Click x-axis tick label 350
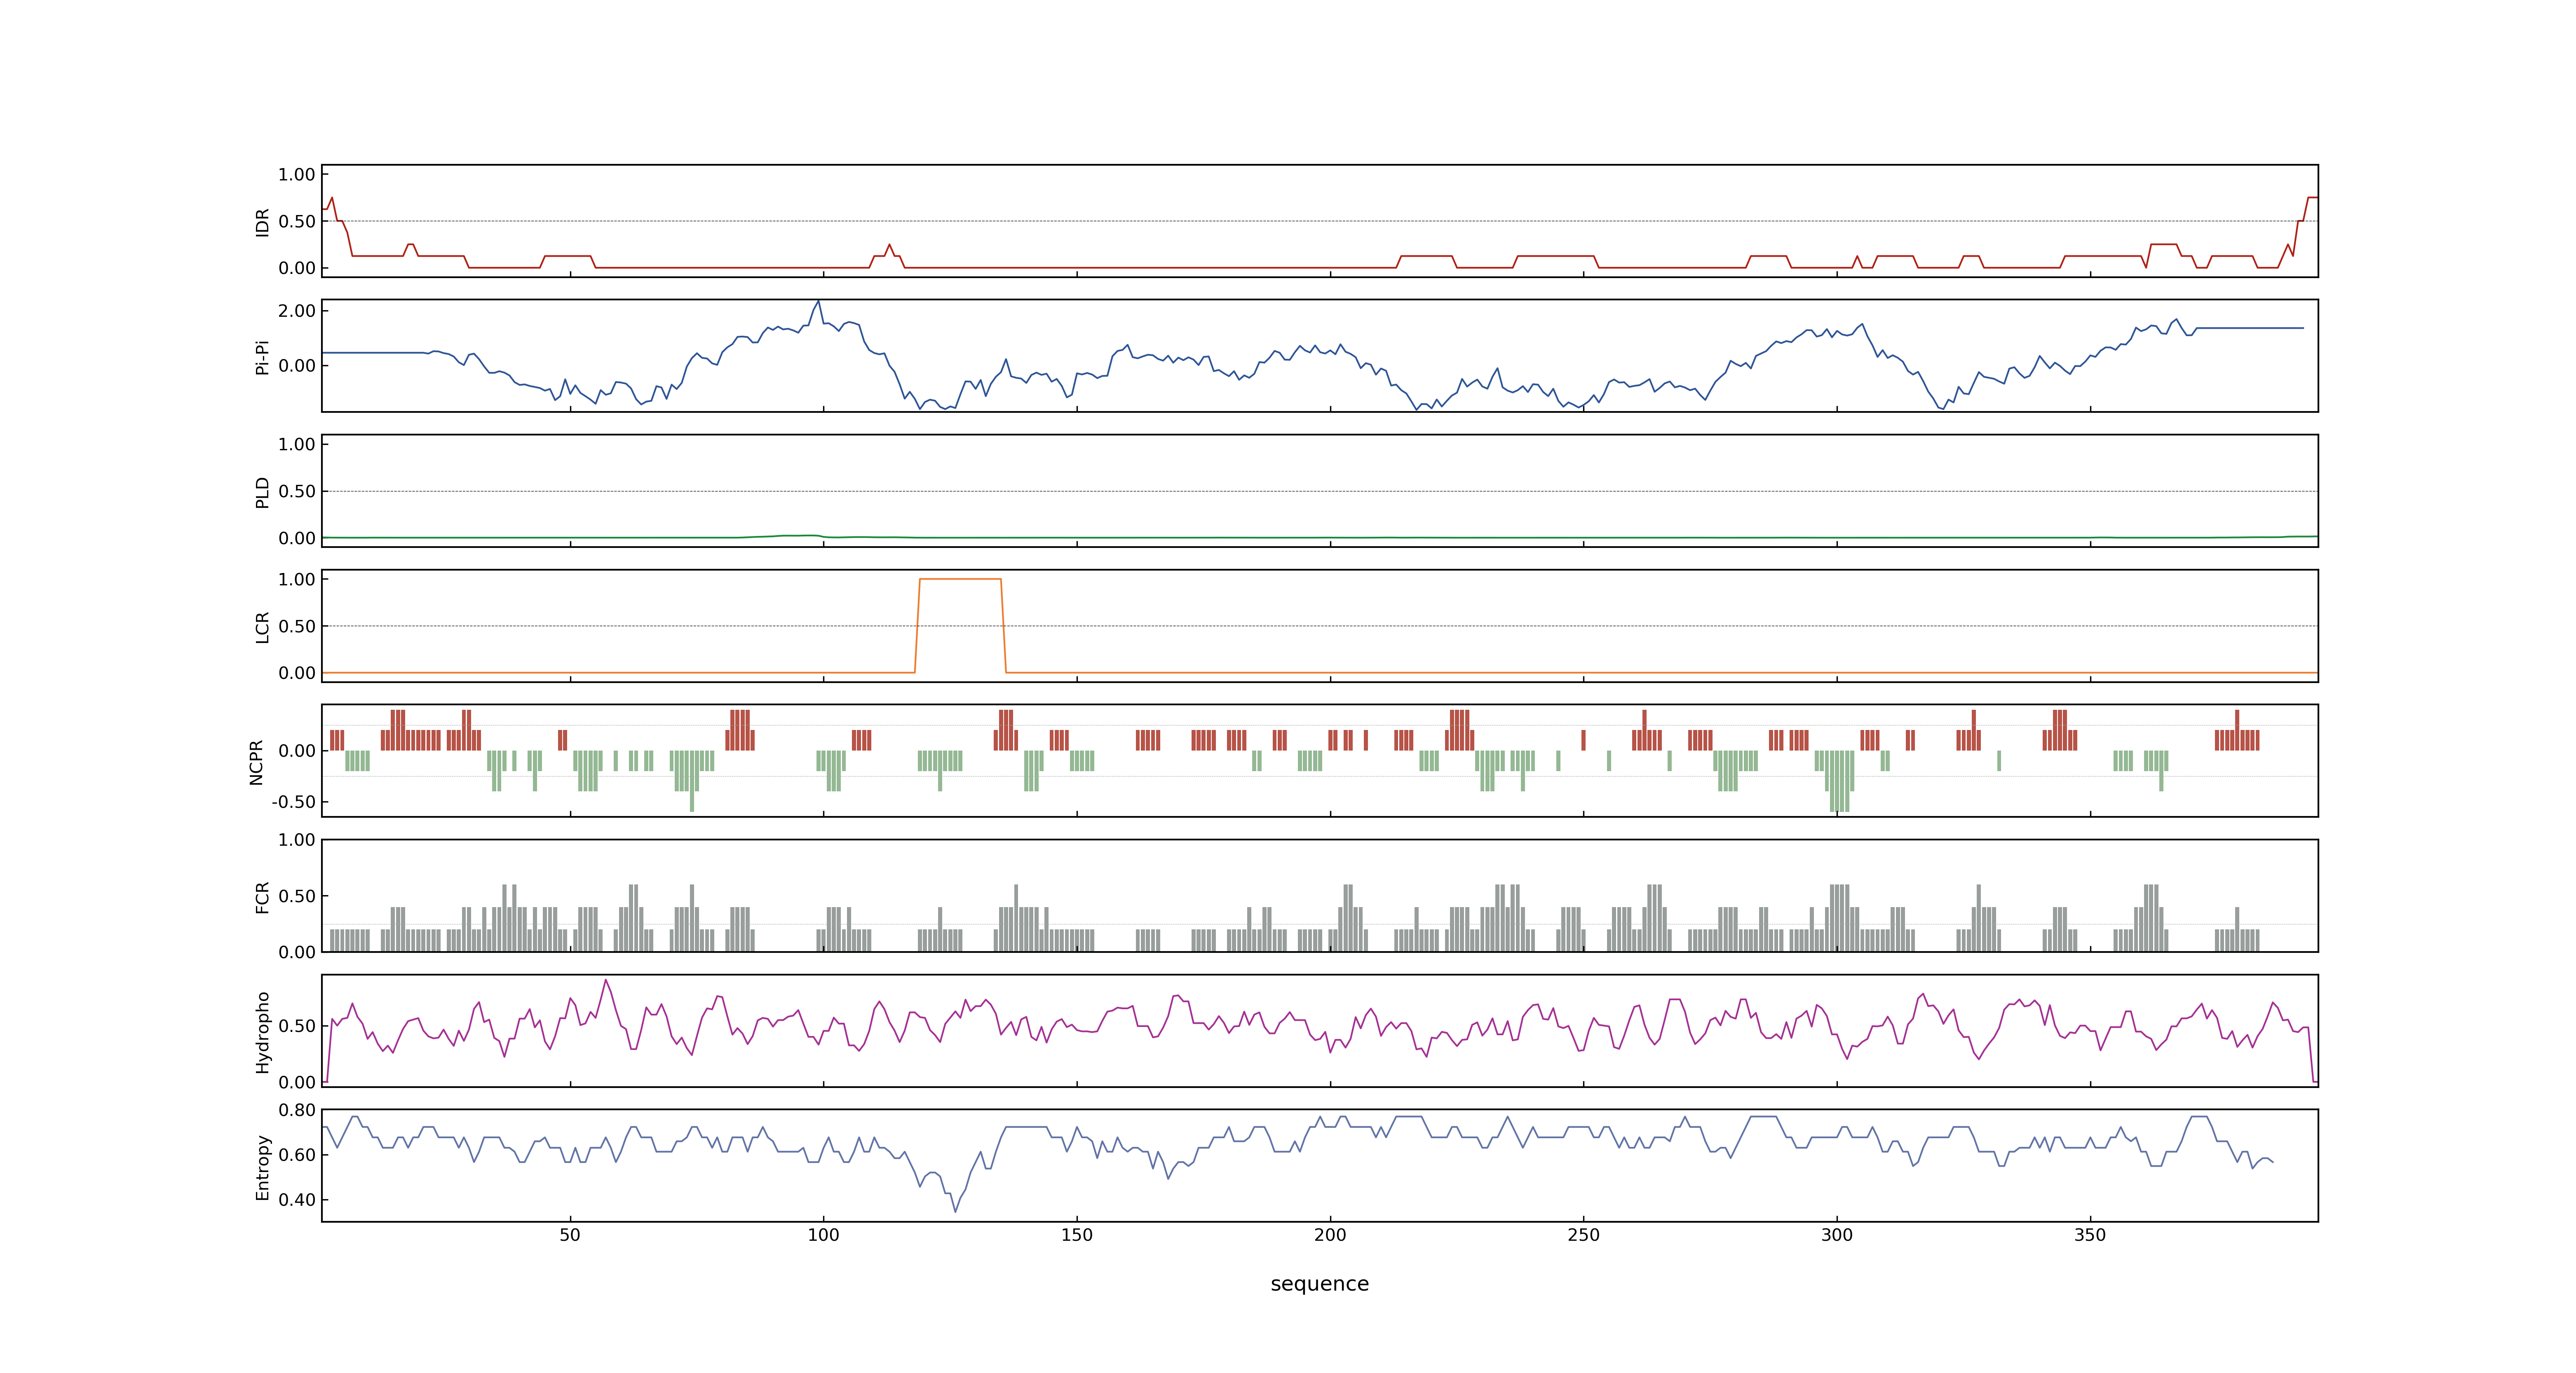This screenshot has width=2576, height=1373. pyautogui.click(x=2090, y=1235)
